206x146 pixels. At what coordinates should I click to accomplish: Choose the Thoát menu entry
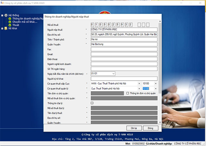click(x=16, y=25)
